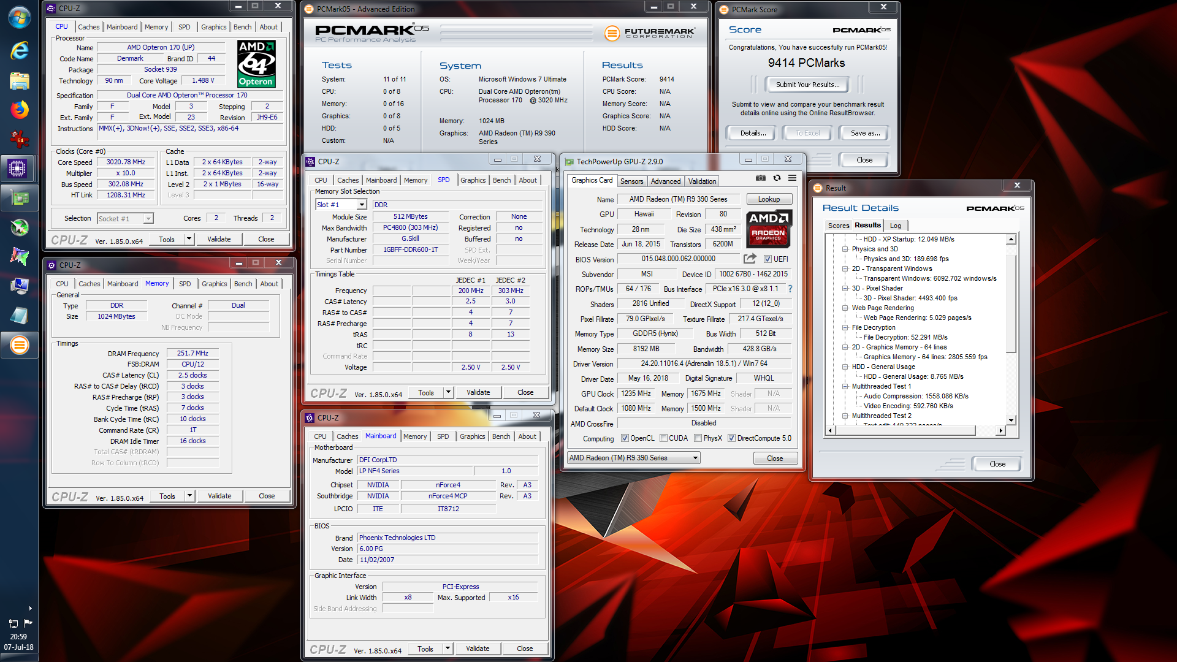1177x662 pixels.
Task: Collapse the Web Page Rendering tree node
Action: 845,308
